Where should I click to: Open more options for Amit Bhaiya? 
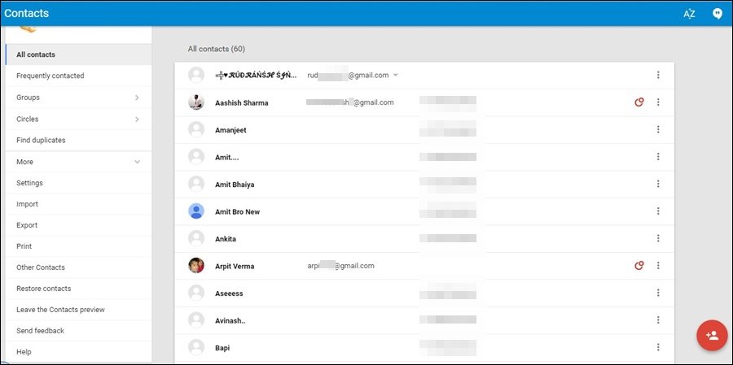pyautogui.click(x=658, y=184)
